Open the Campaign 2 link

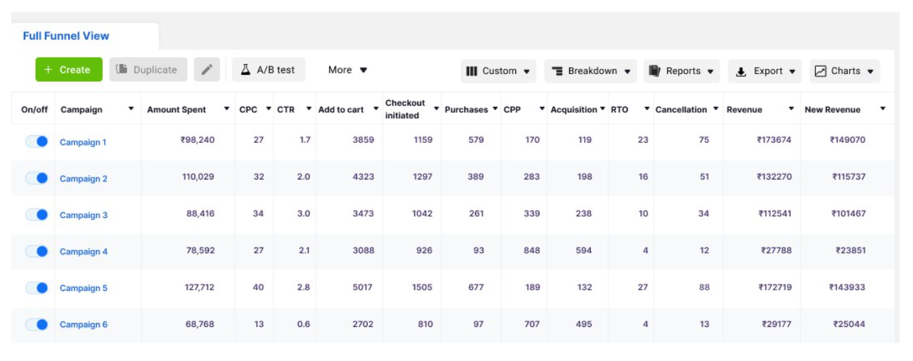pos(83,179)
